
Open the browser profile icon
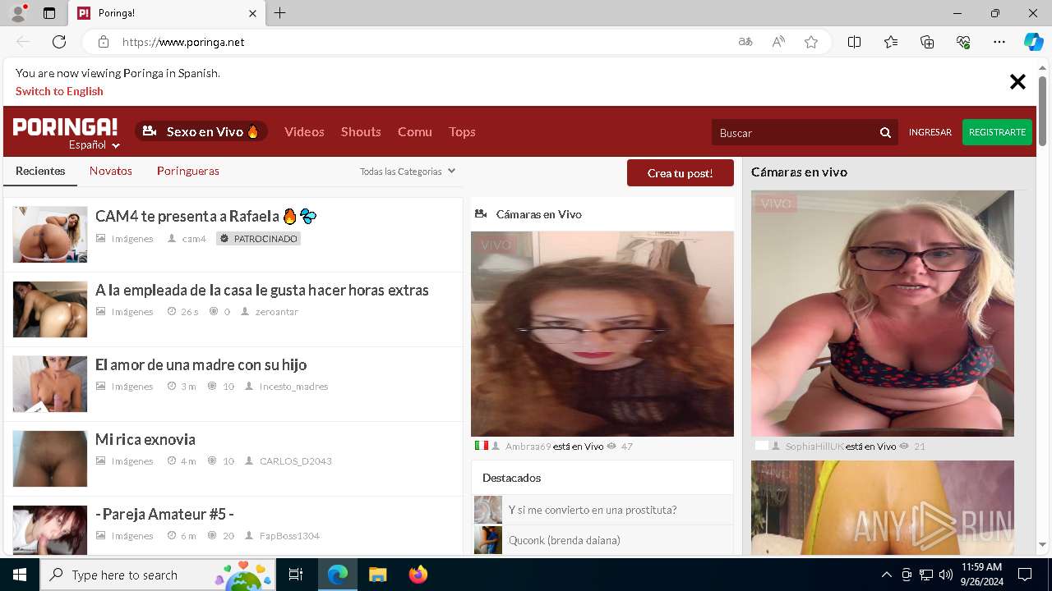click(18, 13)
